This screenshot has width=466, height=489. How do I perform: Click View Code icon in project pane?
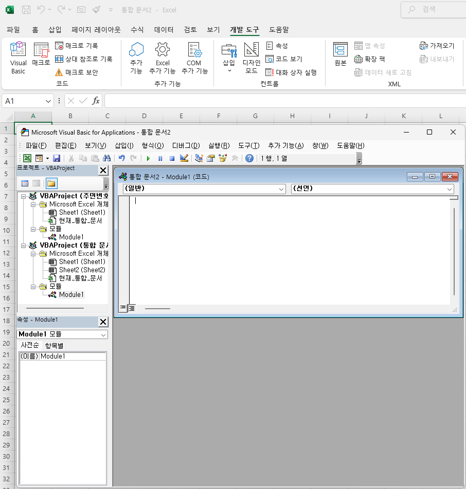25,183
